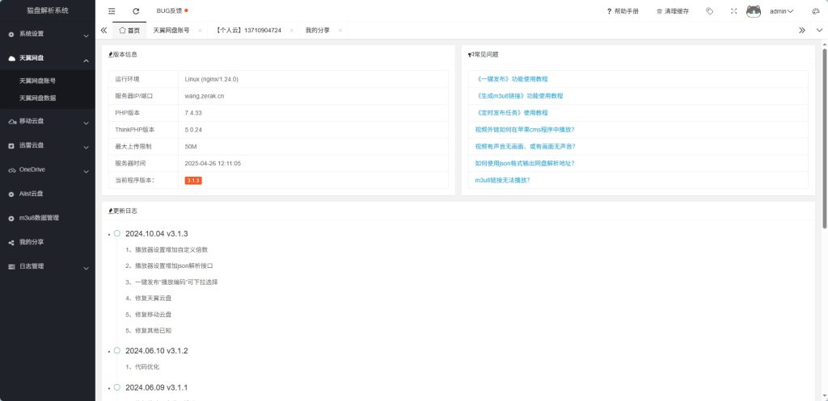Click the refresh icon in the top bar
Image resolution: width=828 pixels, height=401 pixels.
click(x=136, y=11)
